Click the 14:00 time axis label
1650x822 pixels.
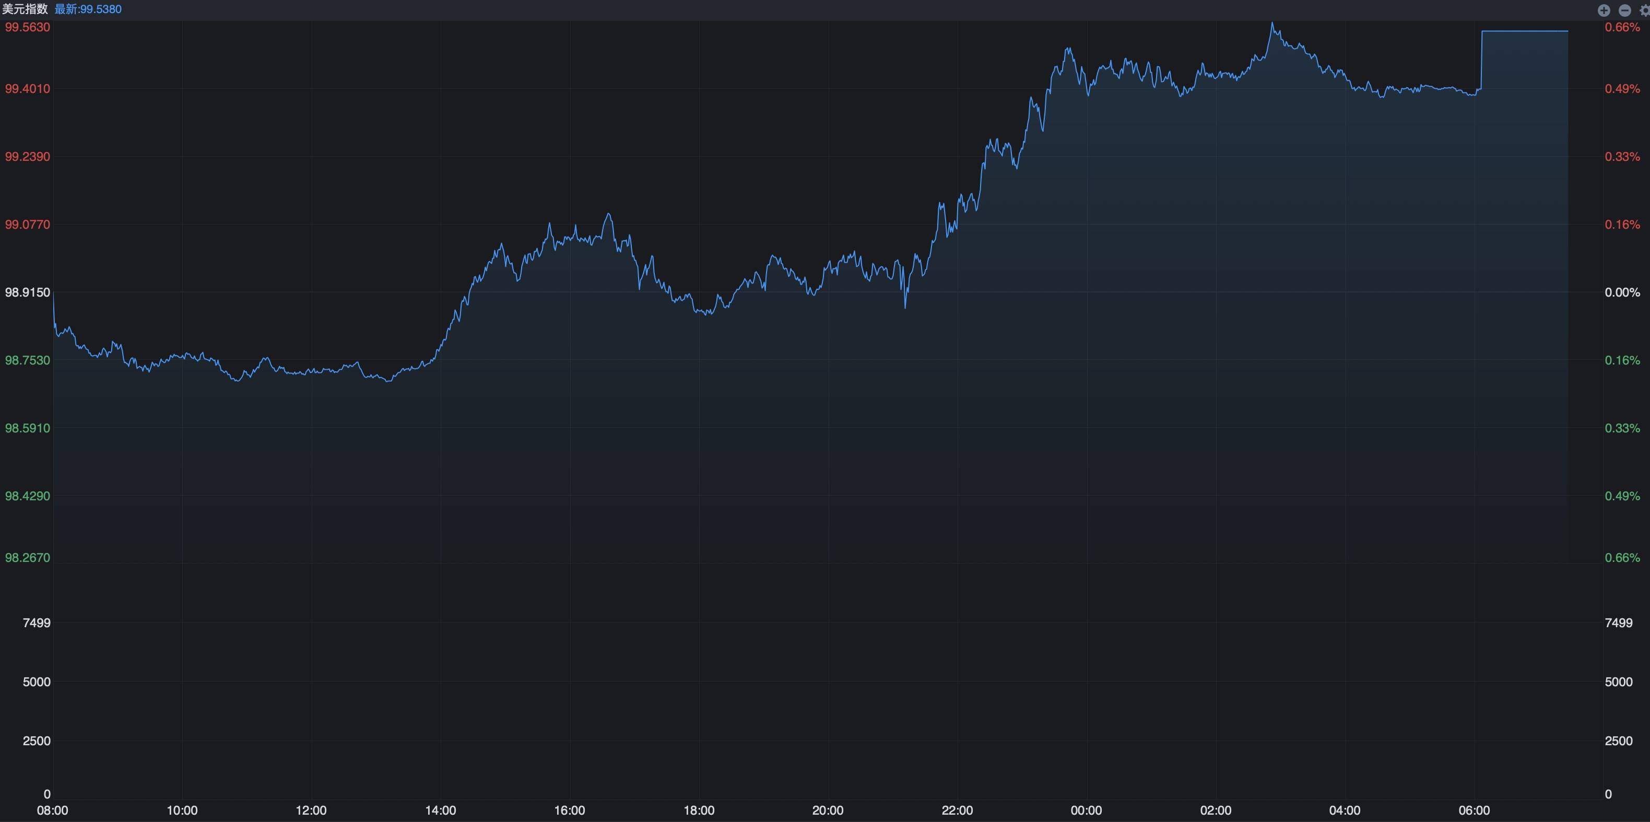click(x=441, y=811)
